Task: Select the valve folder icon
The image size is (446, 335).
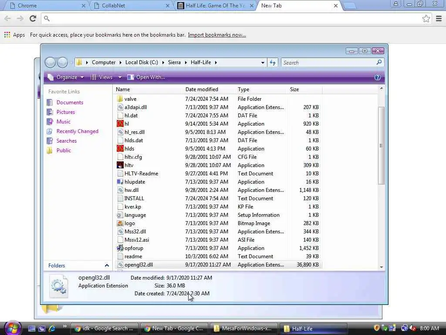Action: coord(120,99)
